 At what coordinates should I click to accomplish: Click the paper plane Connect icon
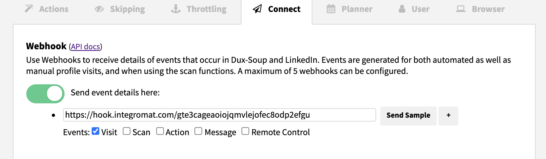pyautogui.click(x=257, y=9)
